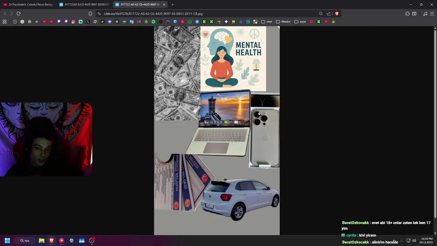
Task: Expand the oyun bookmark folder
Action: pyautogui.click(x=300, y=22)
